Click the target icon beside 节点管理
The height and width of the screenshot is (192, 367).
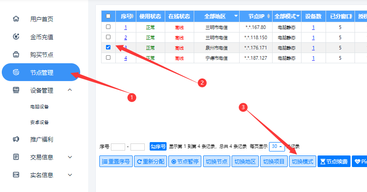[16, 72]
